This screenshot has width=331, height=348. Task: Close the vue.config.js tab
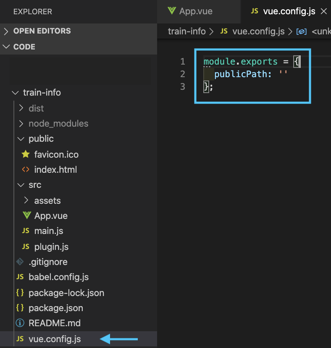[324, 11]
